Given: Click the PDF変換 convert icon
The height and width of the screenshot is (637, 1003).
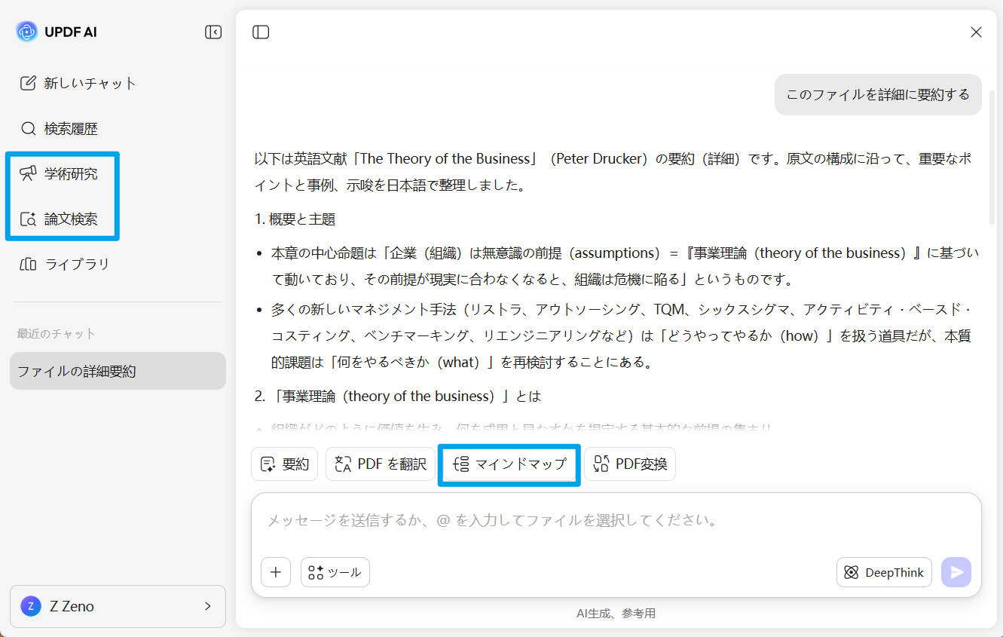Looking at the screenshot, I should [x=601, y=464].
